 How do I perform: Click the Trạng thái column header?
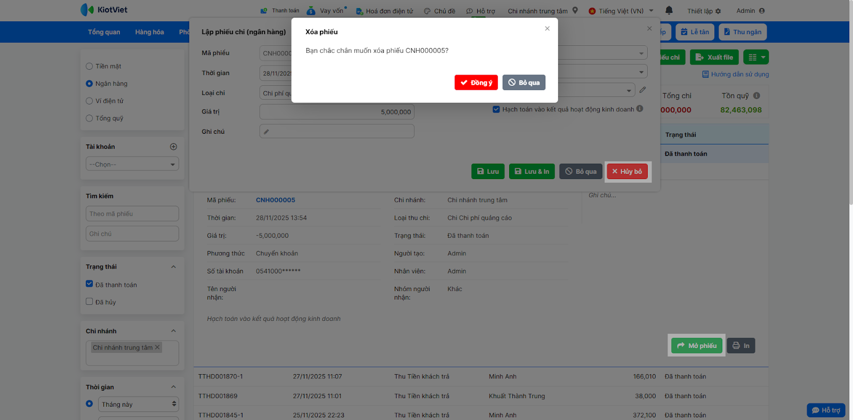681,135
